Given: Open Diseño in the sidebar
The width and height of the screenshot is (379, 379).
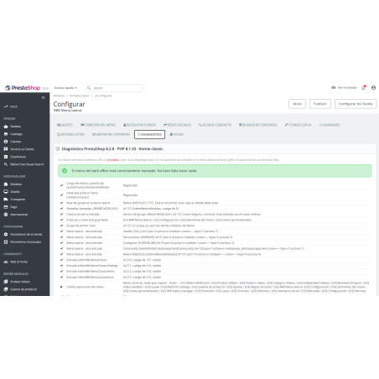Looking at the screenshot, I should click(x=15, y=192).
